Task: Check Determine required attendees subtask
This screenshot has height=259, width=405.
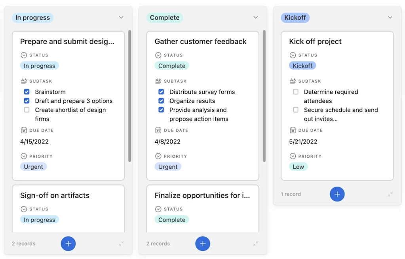Action: pyautogui.click(x=295, y=92)
